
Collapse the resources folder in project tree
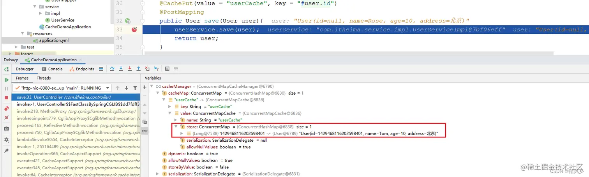coord(23,33)
